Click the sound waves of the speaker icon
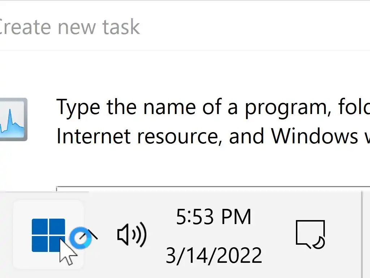The image size is (370, 278). coord(140,235)
